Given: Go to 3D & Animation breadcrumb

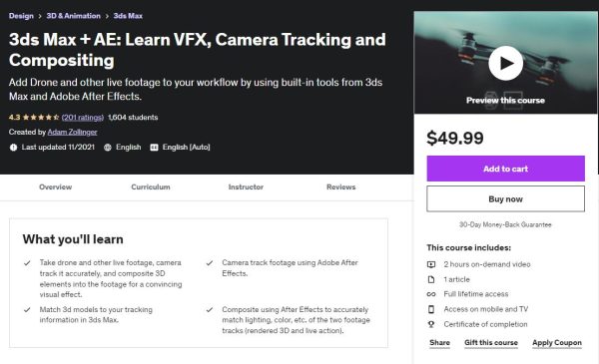Looking at the screenshot, I should 73,16.
